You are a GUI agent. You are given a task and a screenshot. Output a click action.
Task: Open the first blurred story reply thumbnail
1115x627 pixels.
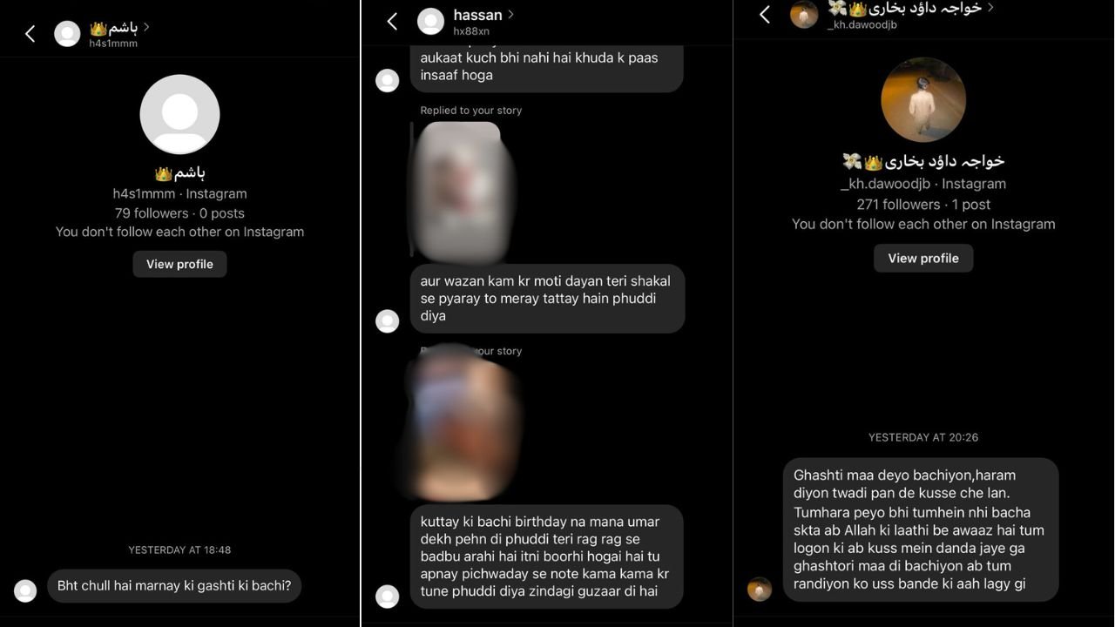pos(462,190)
